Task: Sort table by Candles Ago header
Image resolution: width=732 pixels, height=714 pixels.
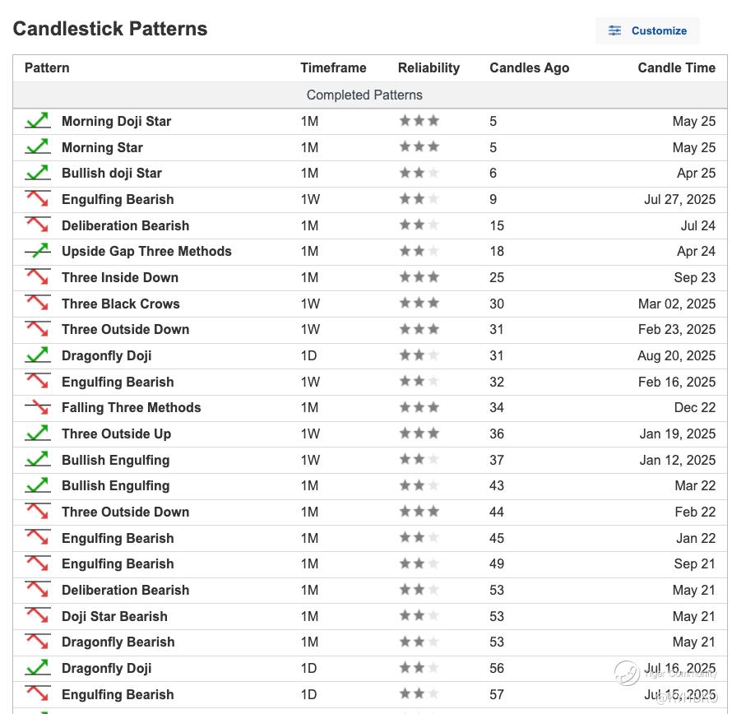Action: pyautogui.click(x=529, y=68)
